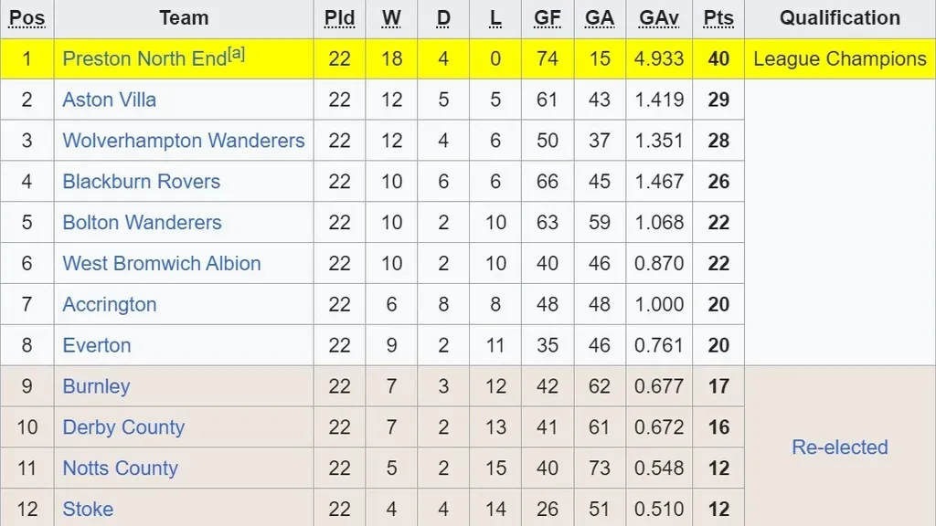The image size is (936, 526).
Task: Select the Blackburn Rovers link
Action: click(x=141, y=182)
